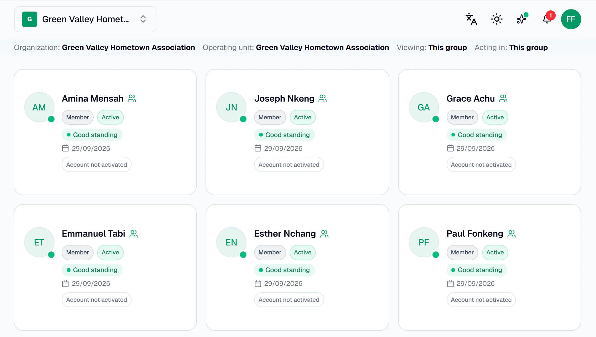Click Account not activated on Paul Fonkeng card
Screen dimensions: 596x337
481,300
